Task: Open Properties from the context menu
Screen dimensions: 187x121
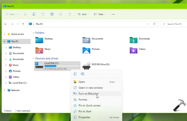Action: (96, 117)
